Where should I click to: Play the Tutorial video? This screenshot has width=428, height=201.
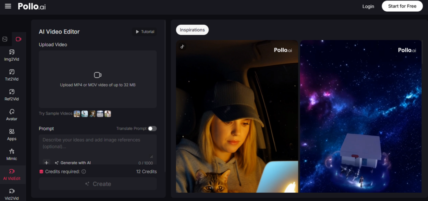[x=145, y=32]
